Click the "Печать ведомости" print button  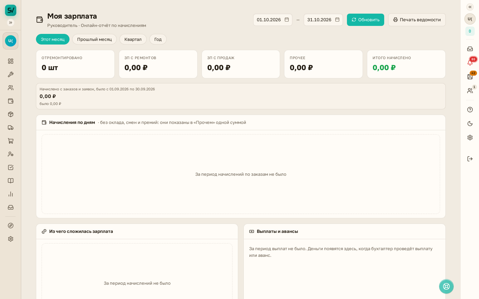pyautogui.click(x=417, y=20)
